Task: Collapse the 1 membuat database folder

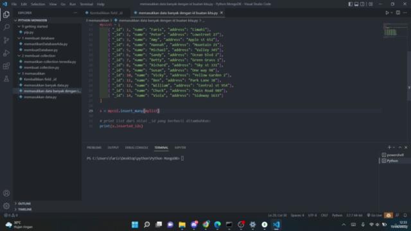Action: [x=47, y=38]
